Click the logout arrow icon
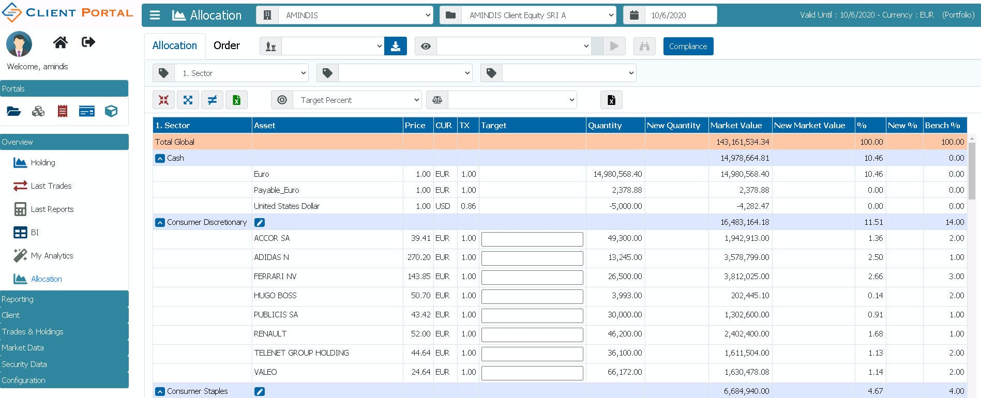The width and height of the screenshot is (981, 398). (x=88, y=42)
